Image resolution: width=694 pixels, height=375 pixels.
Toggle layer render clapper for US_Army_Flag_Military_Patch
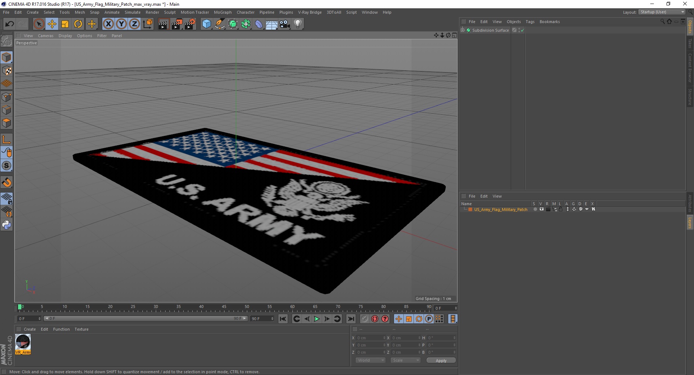[548, 209]
